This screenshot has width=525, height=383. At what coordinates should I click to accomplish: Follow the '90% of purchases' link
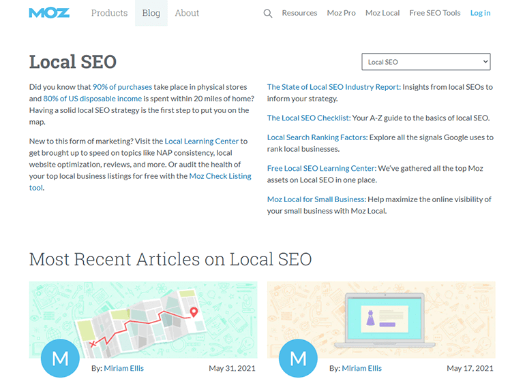pos(122,87)
